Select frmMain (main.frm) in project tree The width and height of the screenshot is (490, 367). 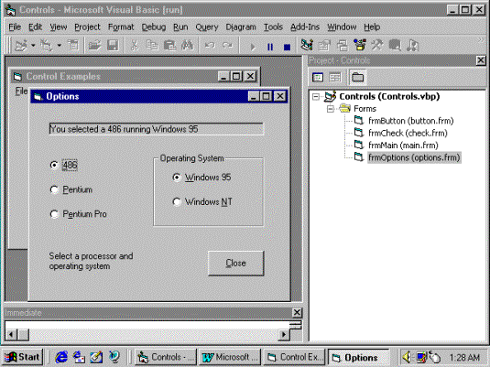point(403,146)
